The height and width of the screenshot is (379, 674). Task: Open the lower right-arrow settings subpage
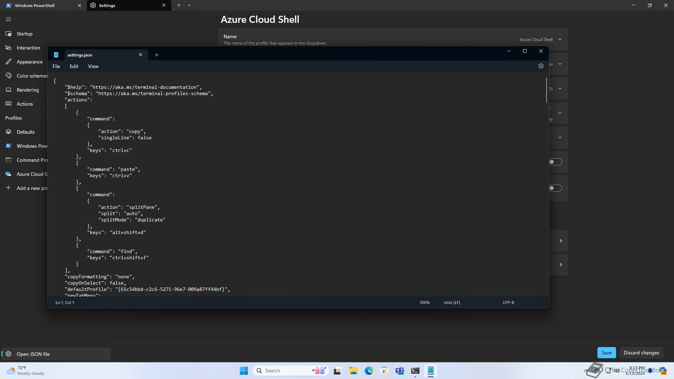561,265
